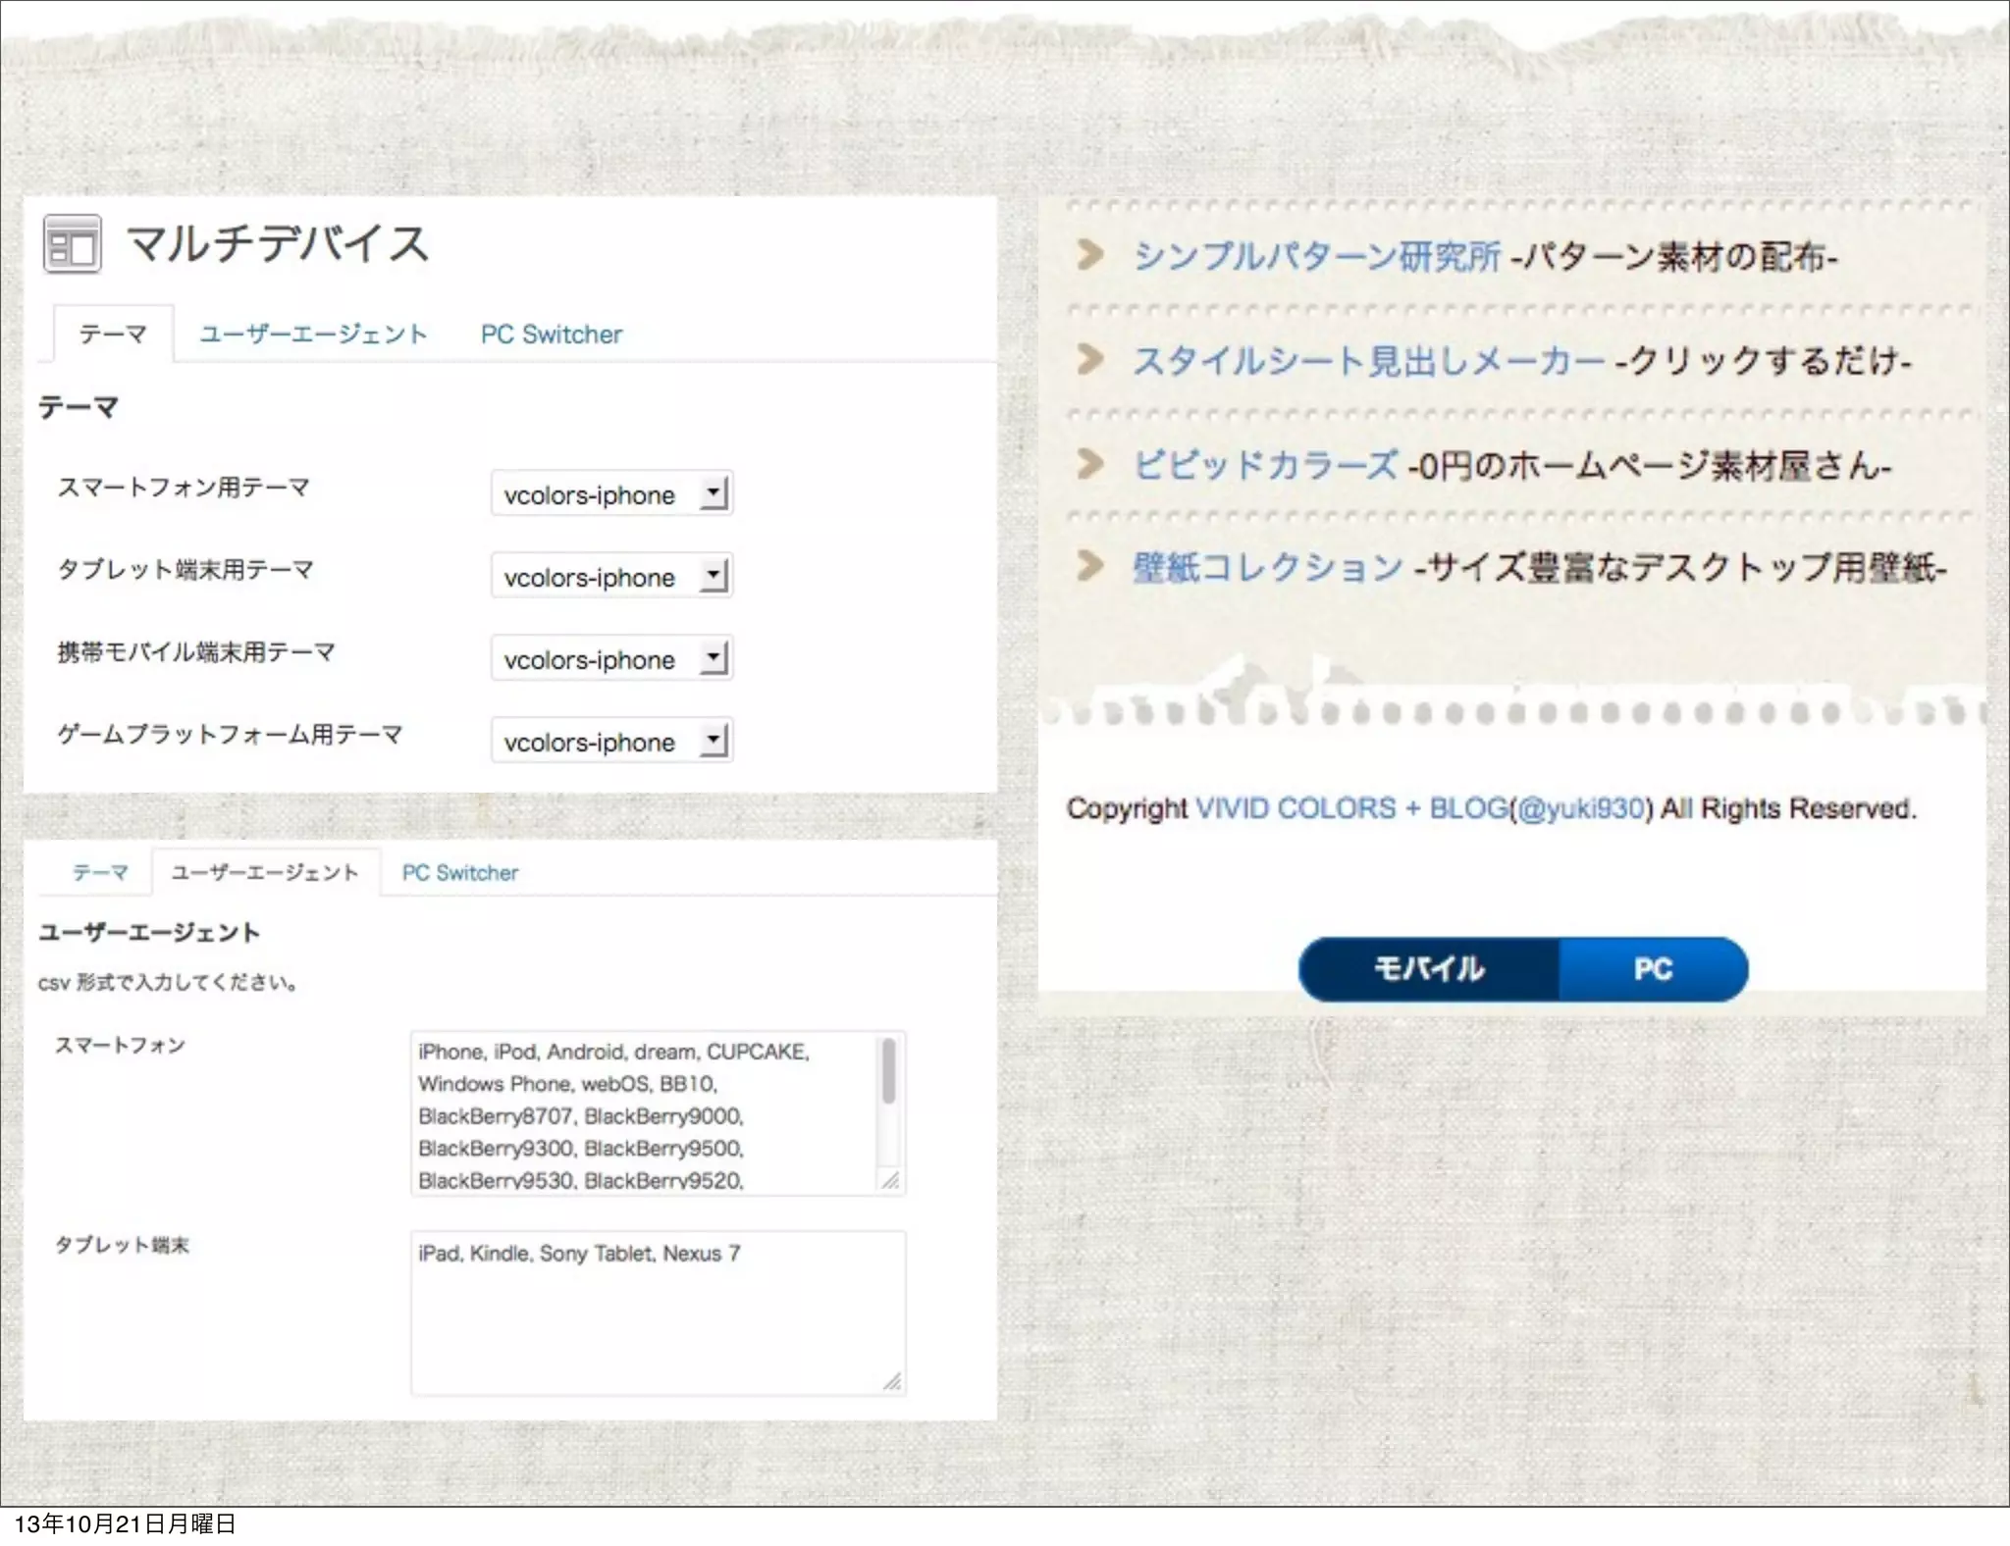The width and height of the screenshot is (2010, 1546).
Task: Click arrow icon beside ビビッドカラーズ link
Action: [1089, 463]
